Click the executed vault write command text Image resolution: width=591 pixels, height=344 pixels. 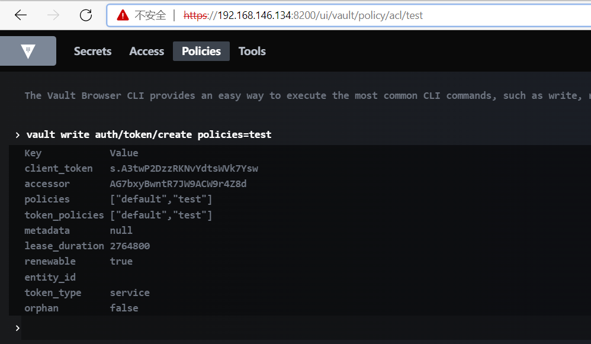coord(149,135)
